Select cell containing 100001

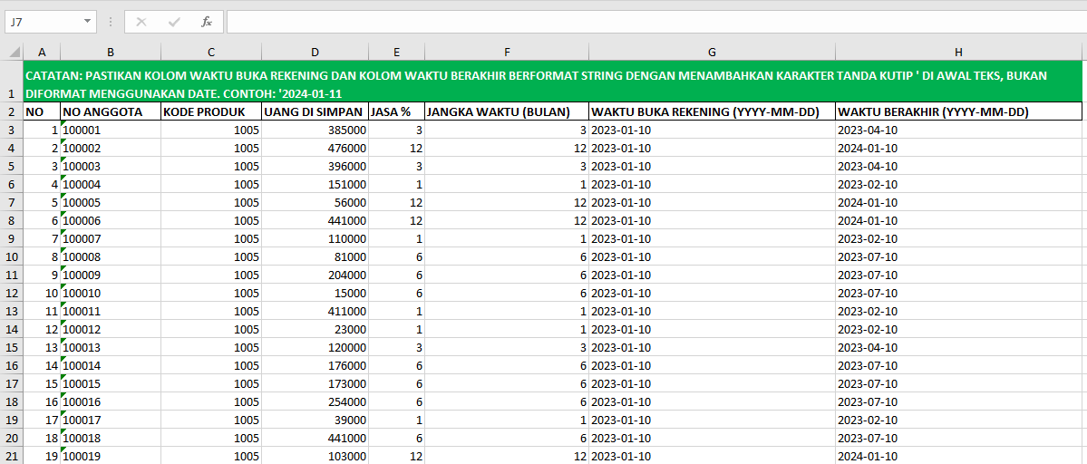tap(111, 130)
